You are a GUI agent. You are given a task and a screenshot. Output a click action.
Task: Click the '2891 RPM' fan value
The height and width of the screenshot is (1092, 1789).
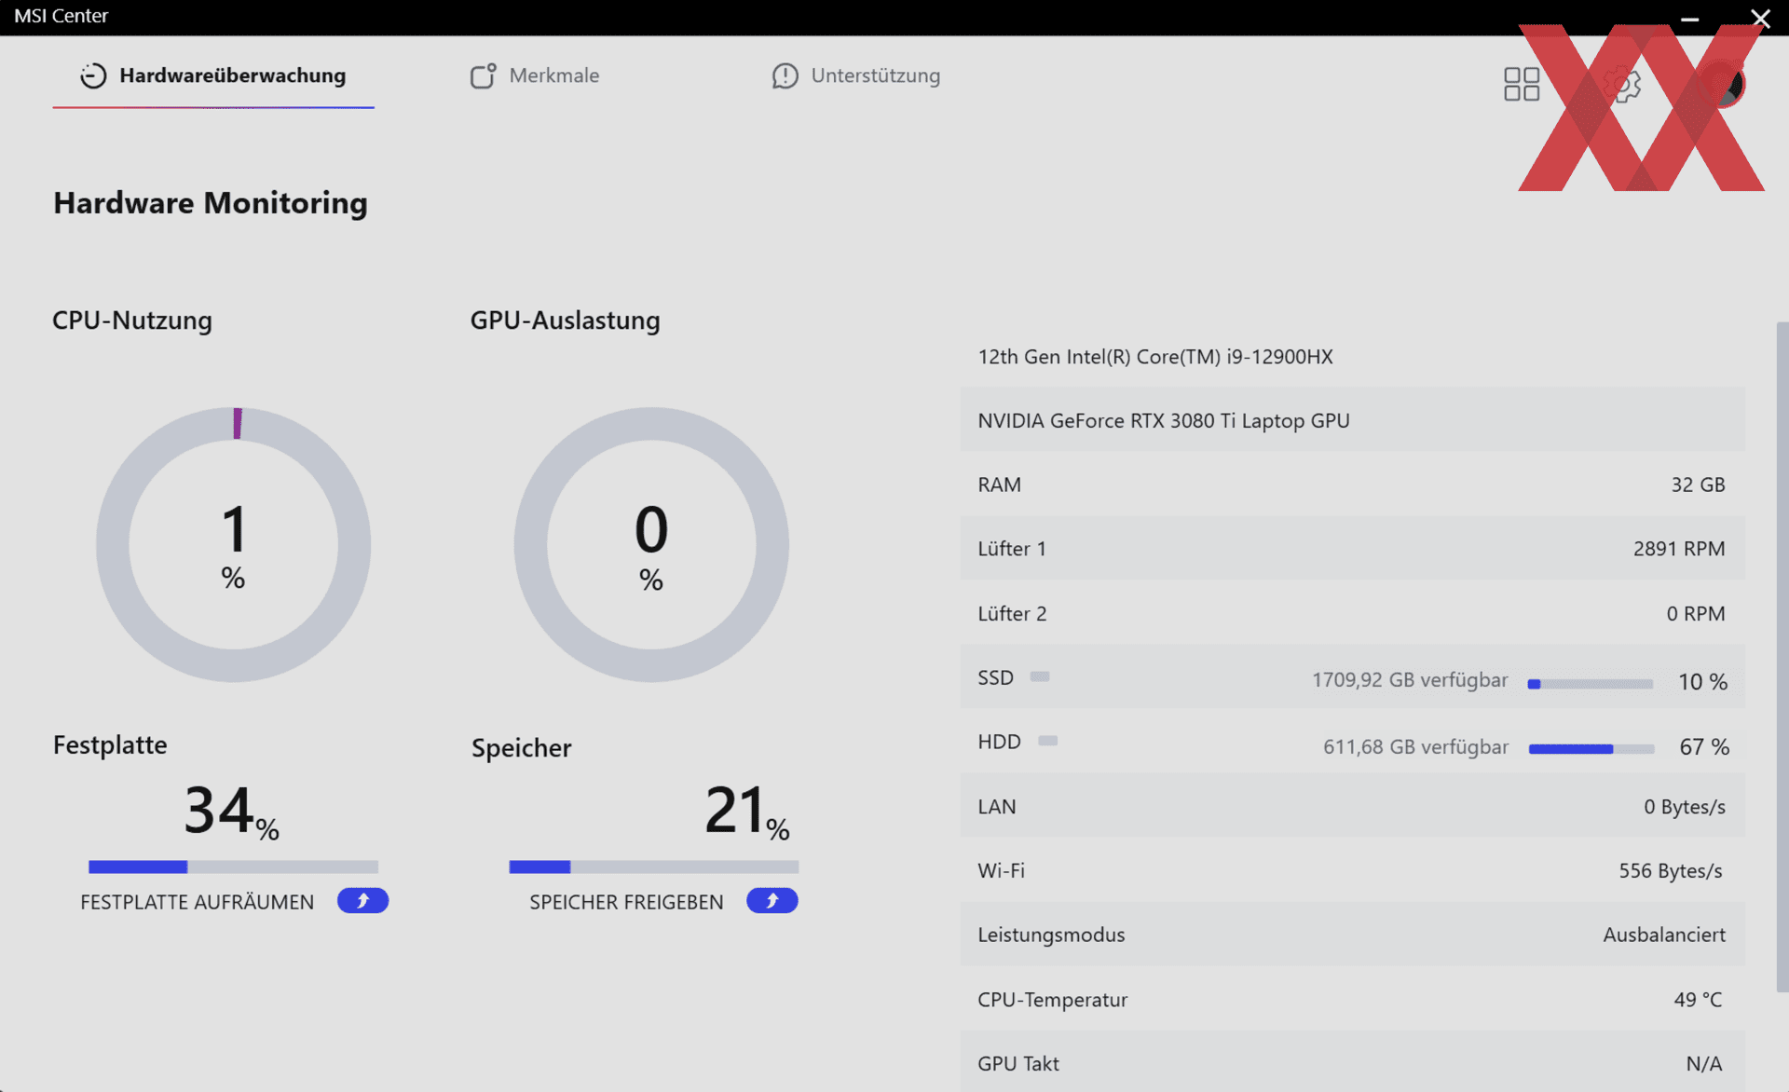tap(1679, 549)
